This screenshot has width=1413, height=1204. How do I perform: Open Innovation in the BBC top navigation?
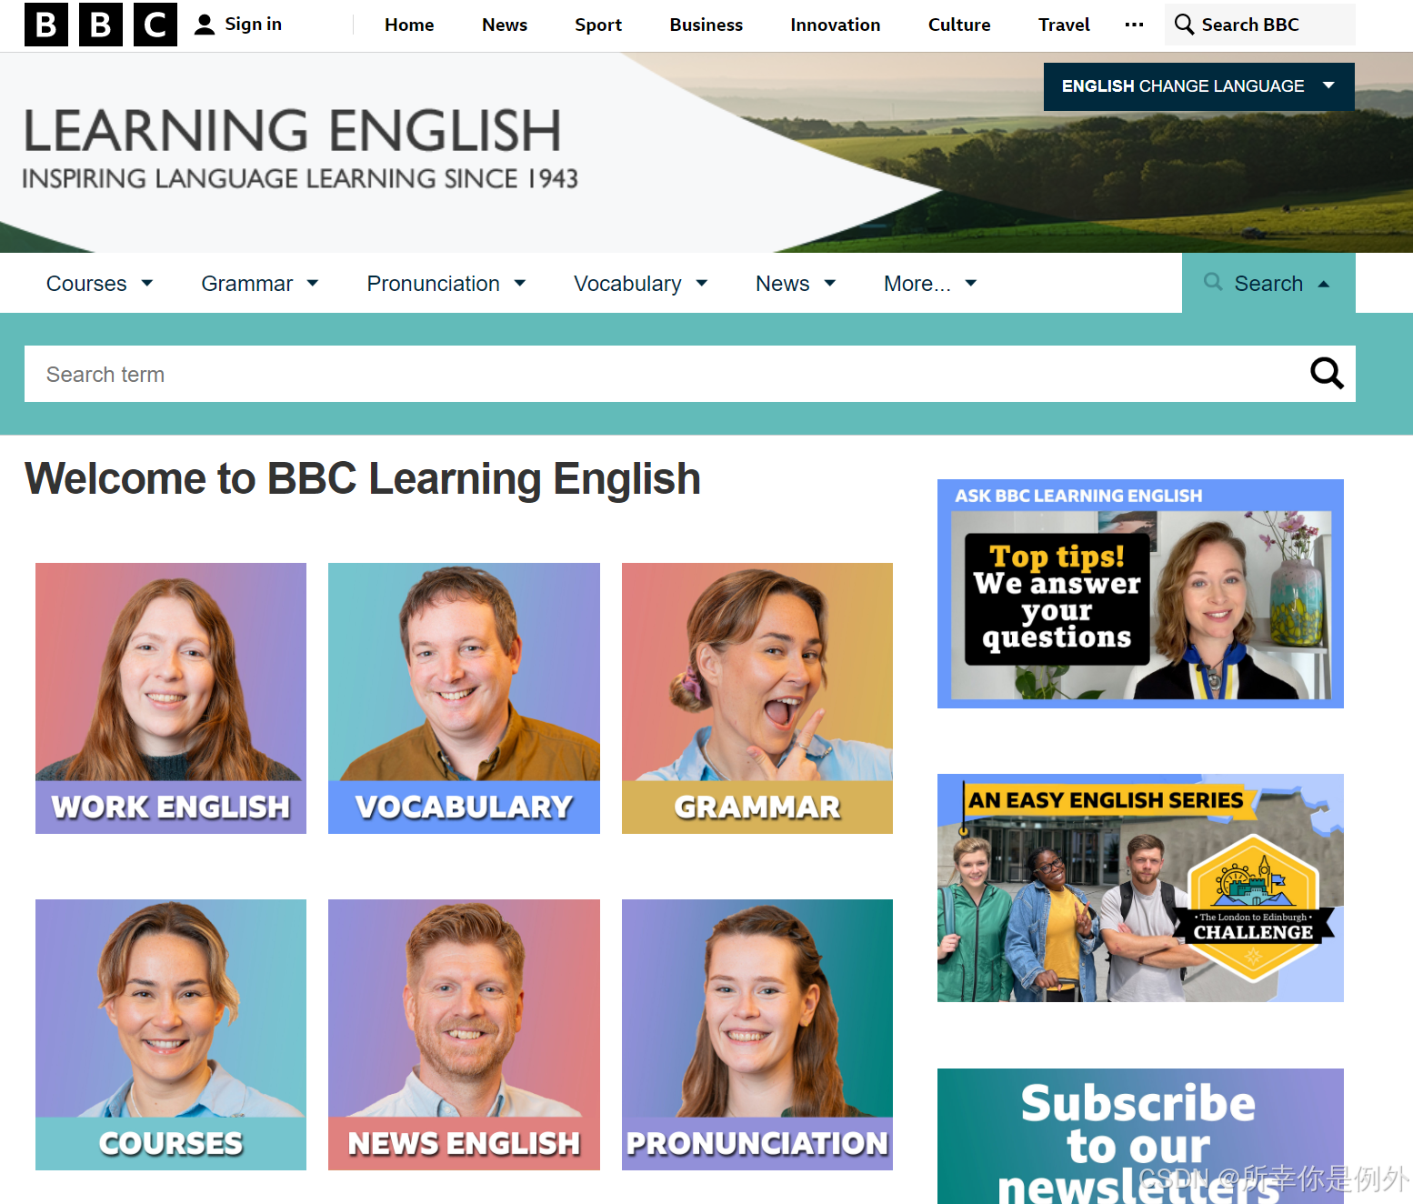tap(836, 25)
